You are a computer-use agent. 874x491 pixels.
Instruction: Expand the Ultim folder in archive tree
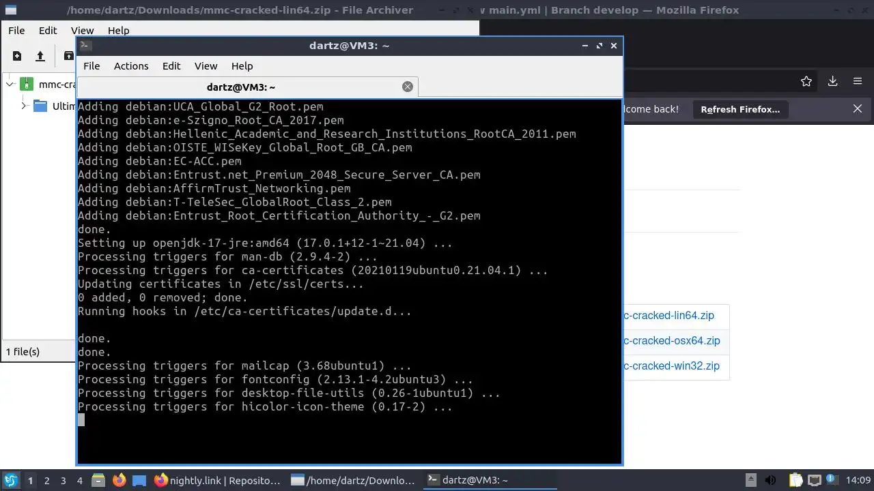coord(24,106)
